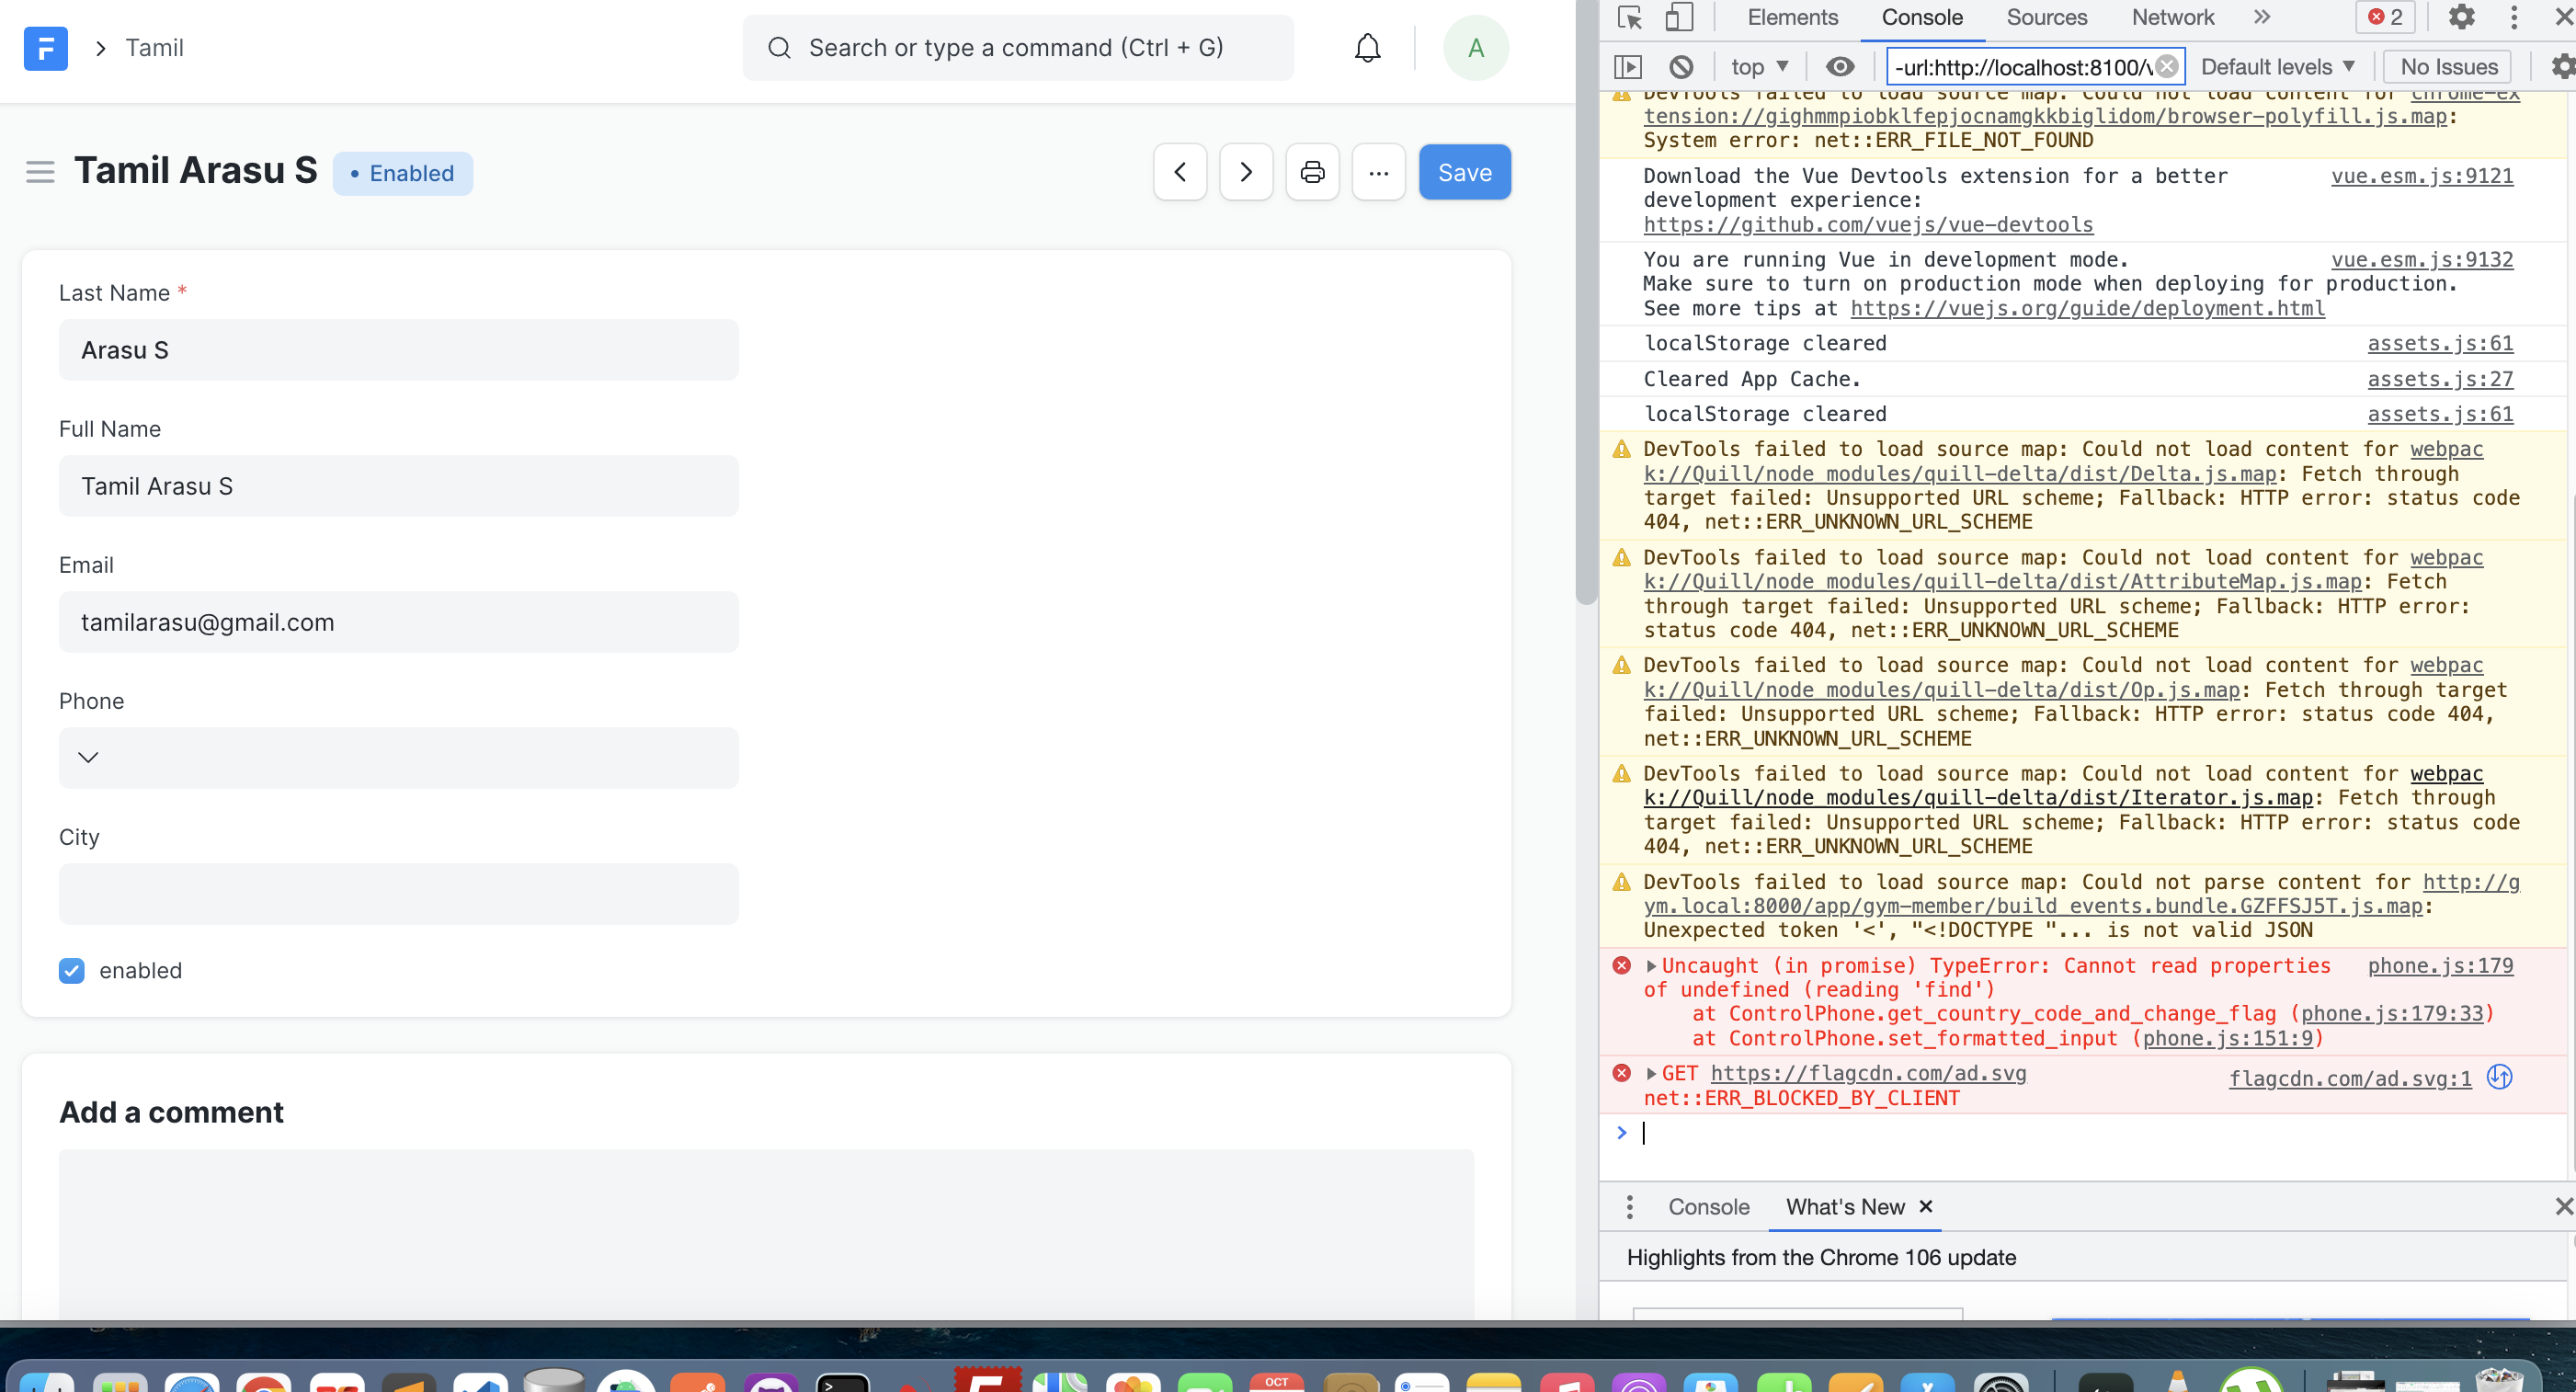Toggle the device emulation toolbar

click(1680, 17)
